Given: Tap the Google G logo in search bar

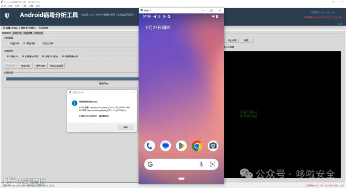Looking at the screenshot, I should (x=150, y=164).
